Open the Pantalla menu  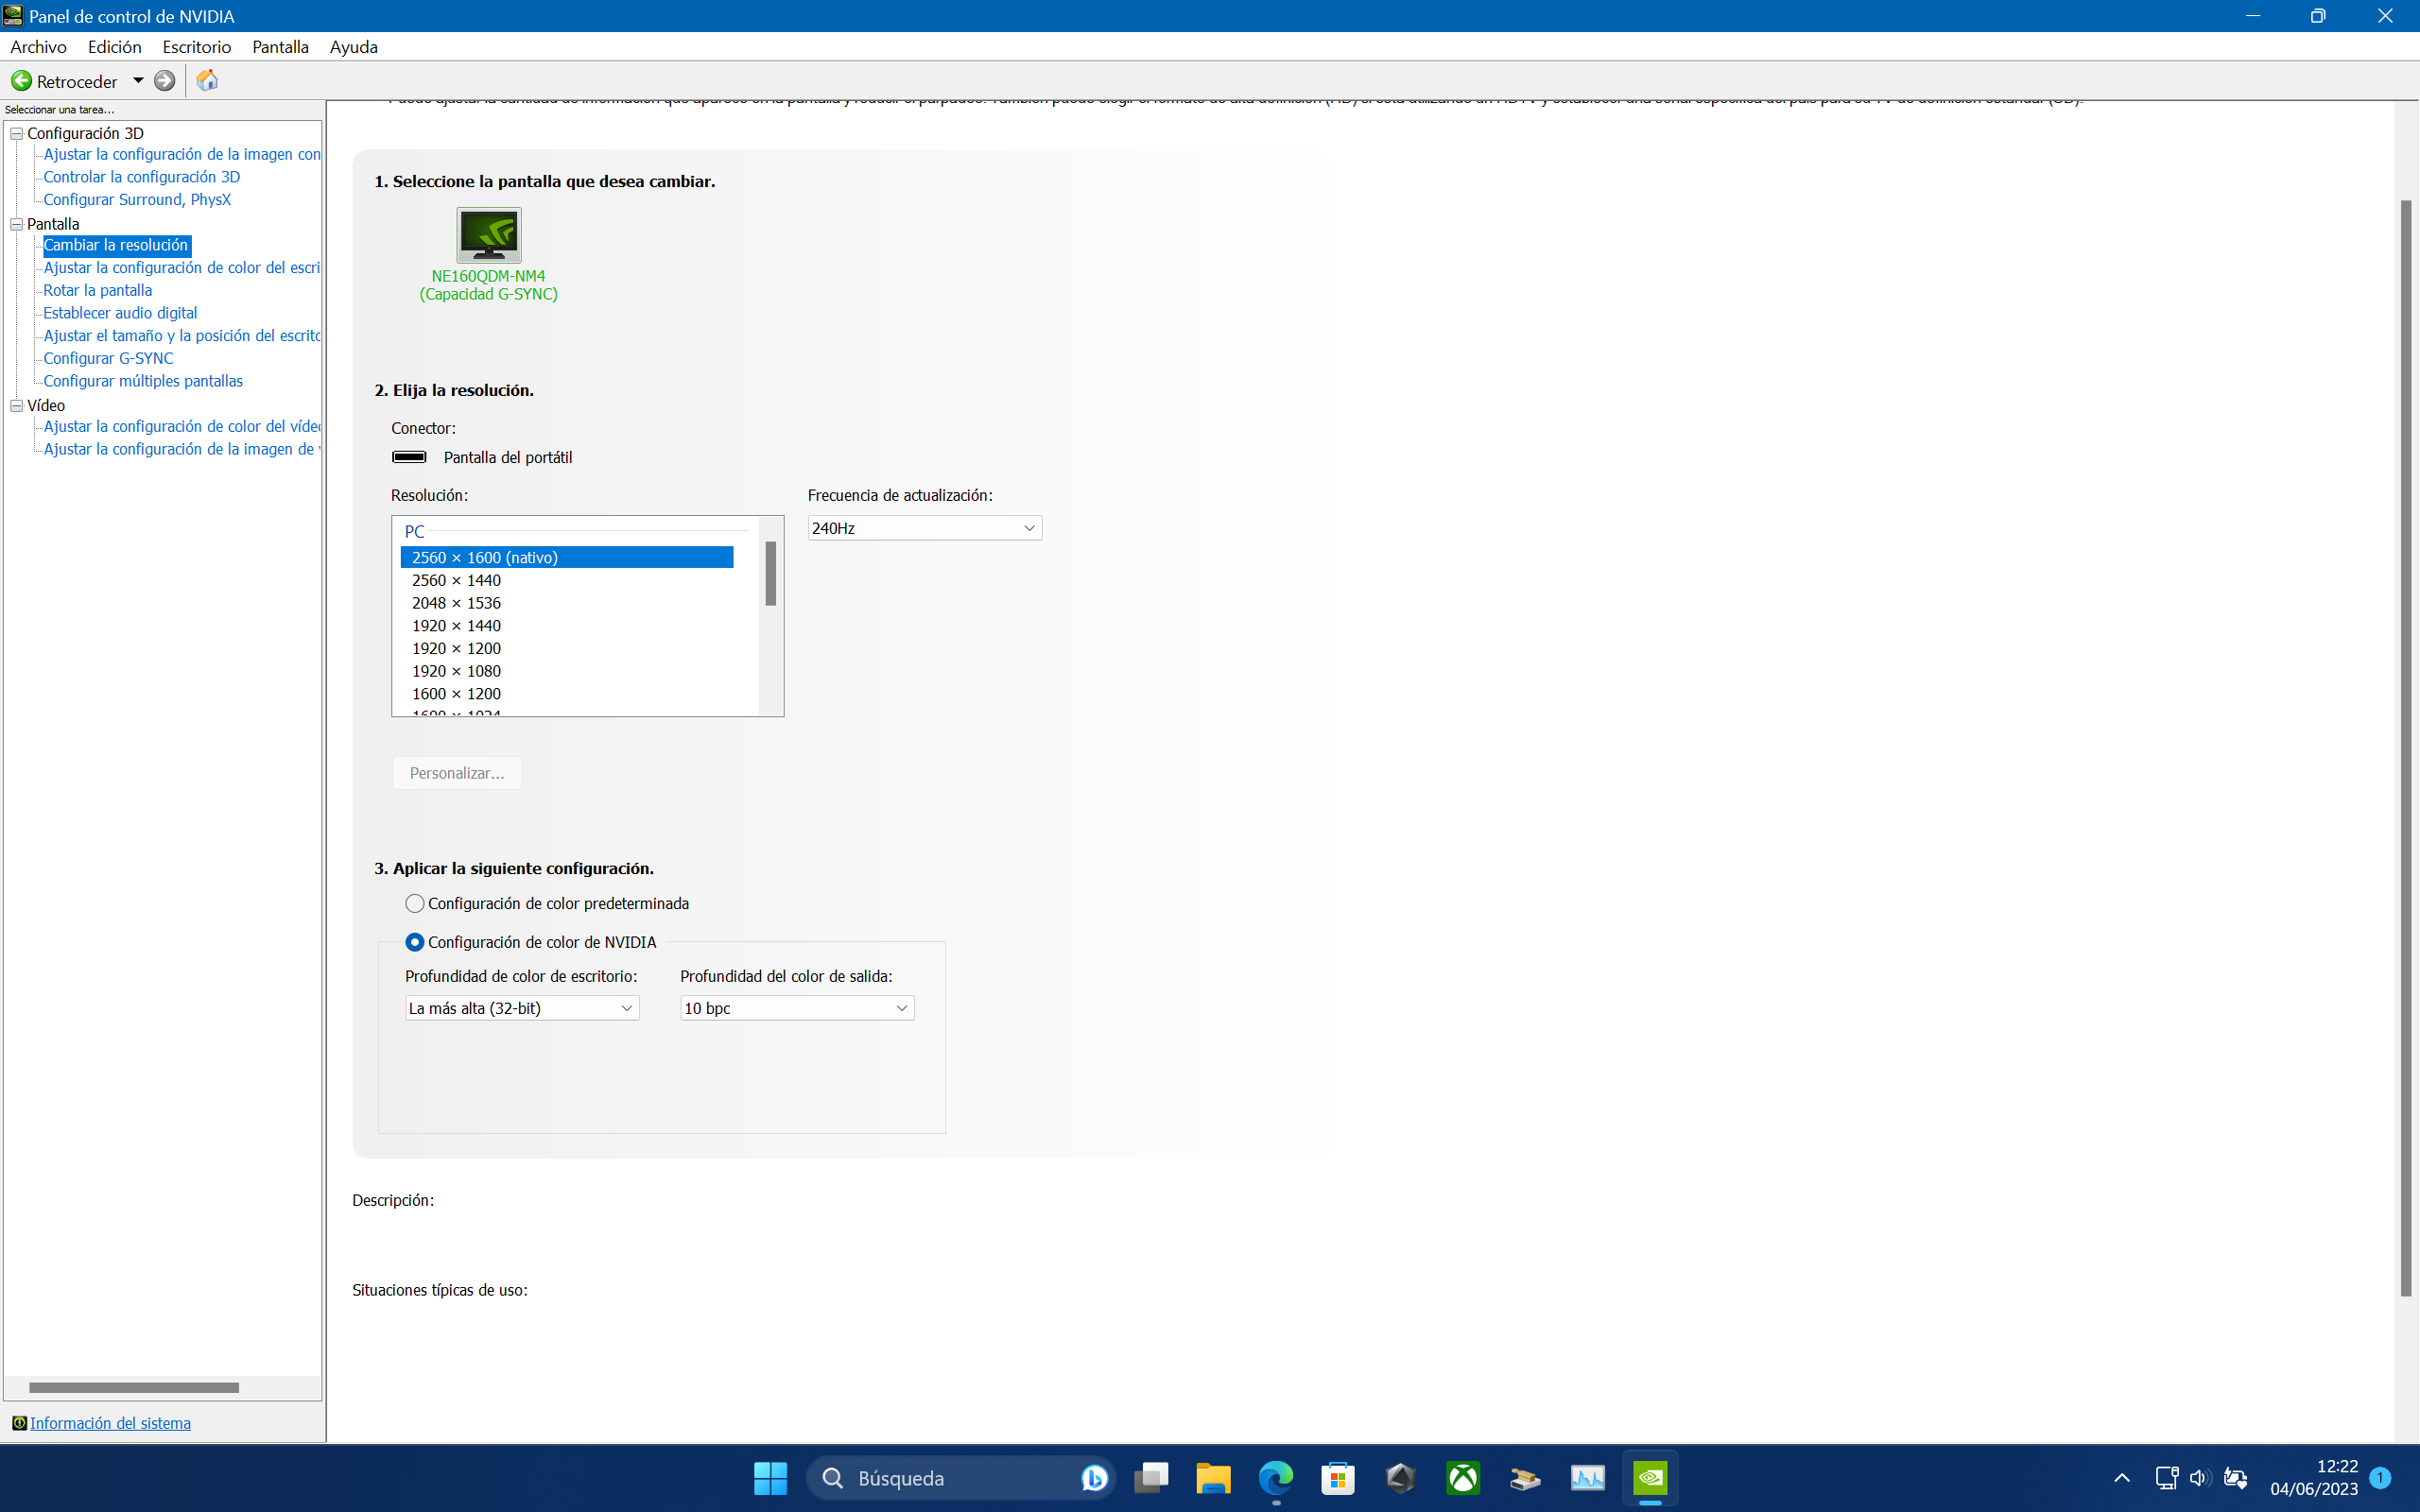pyautogui.click(x=280, y=47)
